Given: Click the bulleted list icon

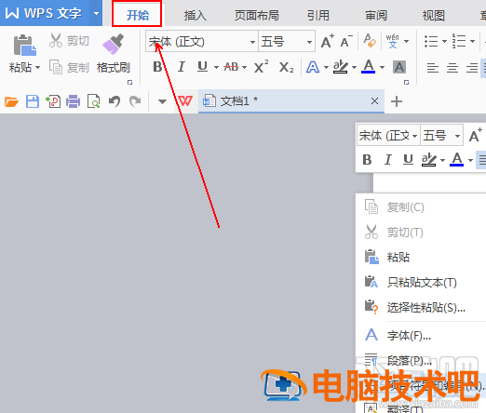Looking at the screenshot, I should click(x=431, y=41).
